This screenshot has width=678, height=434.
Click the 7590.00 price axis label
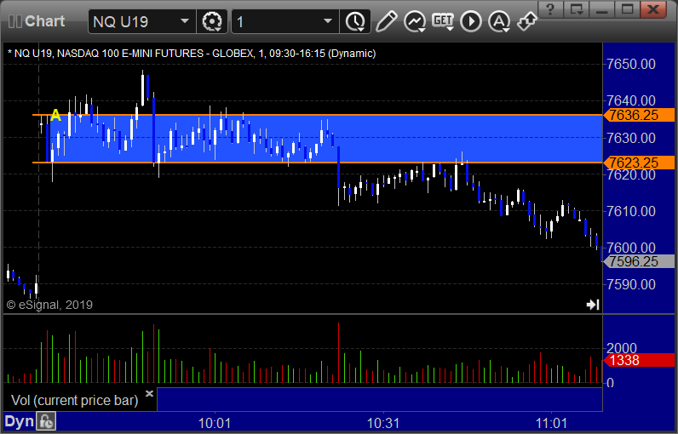(x=631, y=284)
